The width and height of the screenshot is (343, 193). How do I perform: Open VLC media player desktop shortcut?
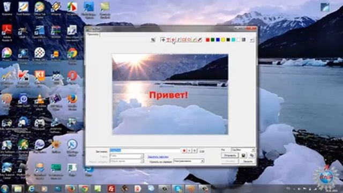click(x=40, y=101)
